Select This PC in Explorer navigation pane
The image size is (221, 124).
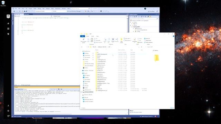click(x=85, y=73)
